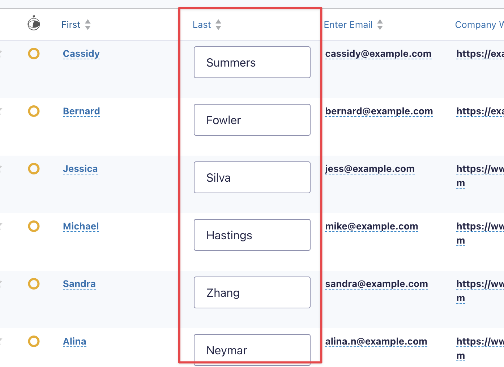The width and height of the screenshot is (504, 367).
Task: Open Jessica's entry link
Action: (80, 169)
